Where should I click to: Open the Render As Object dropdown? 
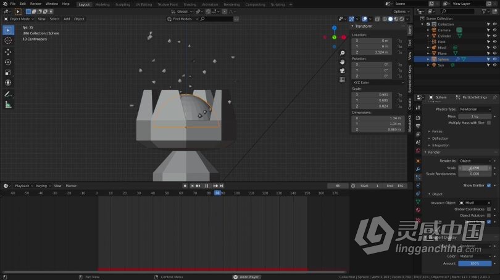click(x=475, y=161)
